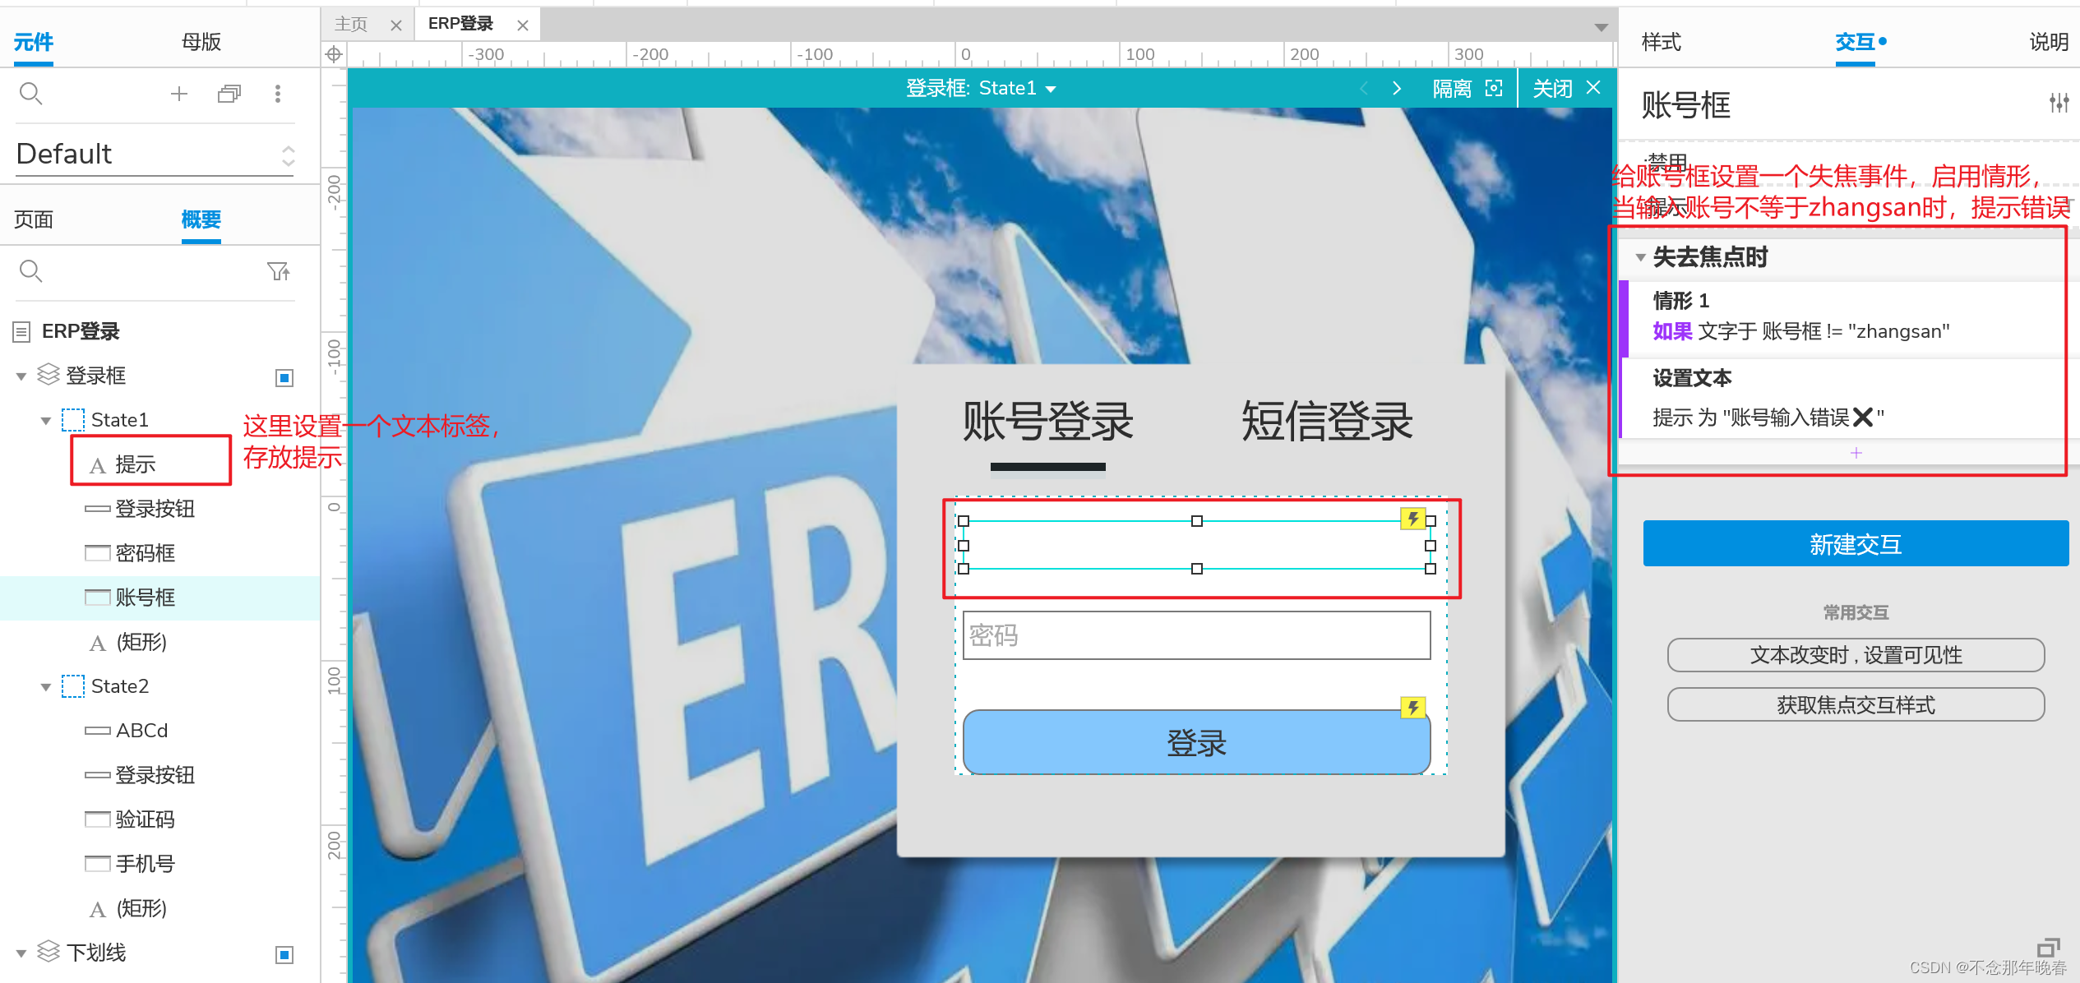Click the 获取焦点交互样式 button
This screenshot has width=2080, height=983.
pos(1855,705)
